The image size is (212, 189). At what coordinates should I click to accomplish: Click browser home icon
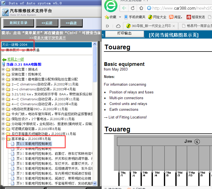(141, 8)
